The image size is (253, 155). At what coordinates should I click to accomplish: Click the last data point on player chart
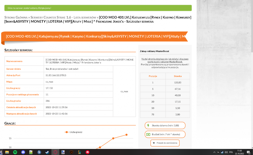tap(126, 135)
